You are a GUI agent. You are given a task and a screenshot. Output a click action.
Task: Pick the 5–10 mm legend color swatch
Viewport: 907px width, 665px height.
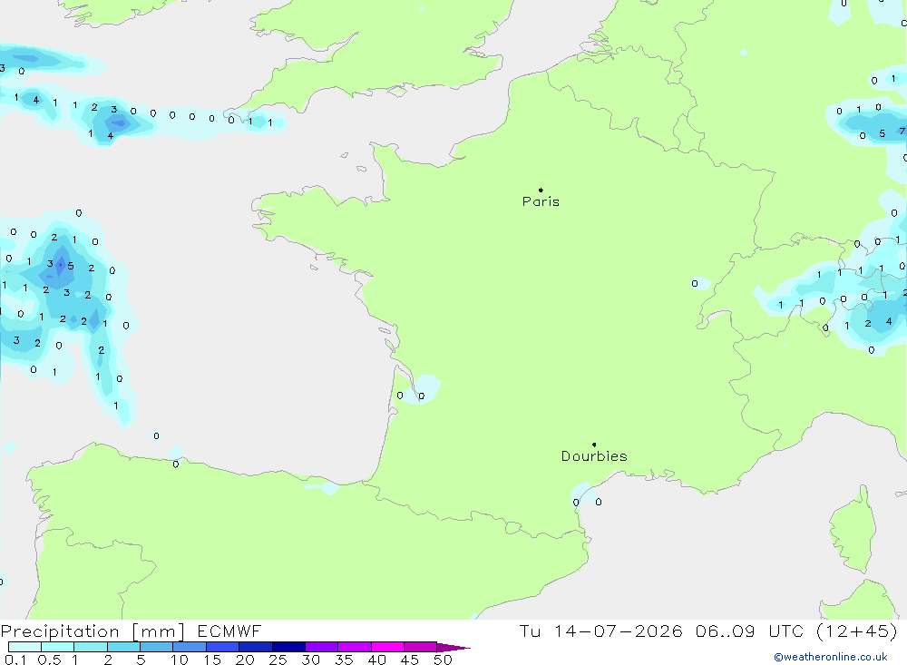coord(157,647)
